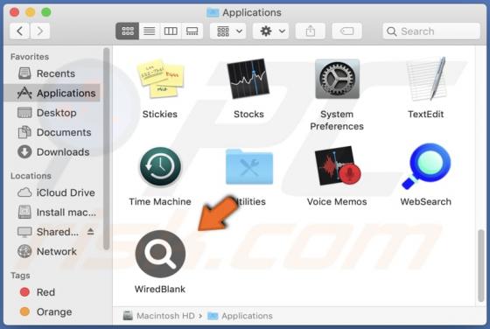Open Desktop from the sidebar
This screenshot has width=490, height=329.
pos(52,113)
